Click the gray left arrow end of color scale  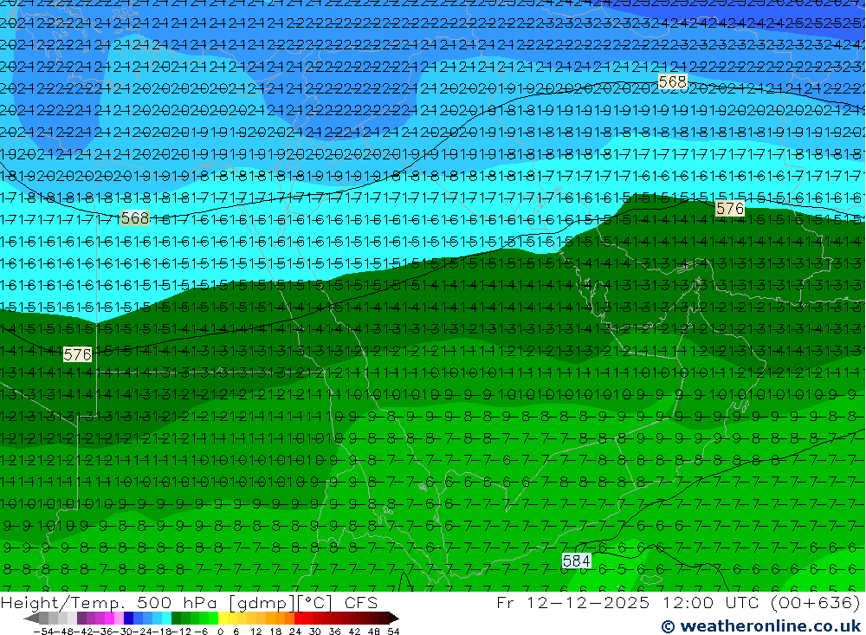[x=31, y=618]
